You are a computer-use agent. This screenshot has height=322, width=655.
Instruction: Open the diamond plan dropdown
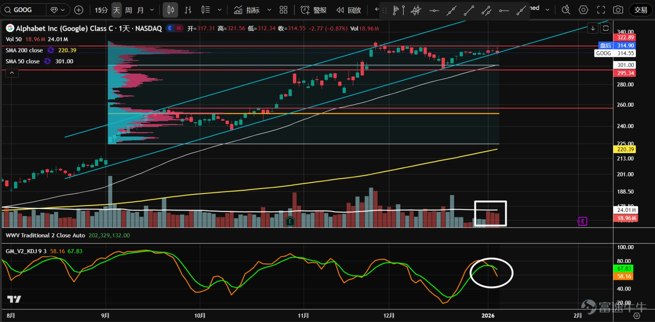click(58, 10)
